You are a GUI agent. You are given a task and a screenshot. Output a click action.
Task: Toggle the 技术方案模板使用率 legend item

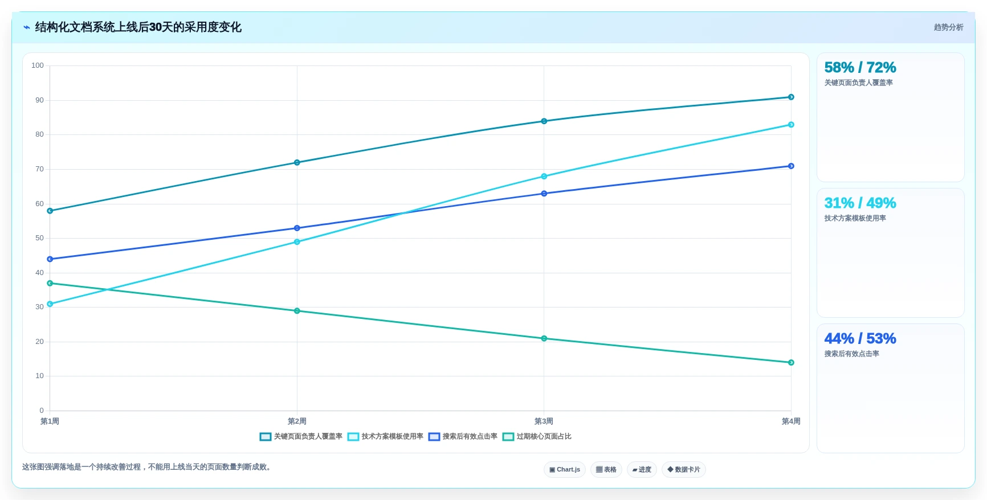(385, 437)
